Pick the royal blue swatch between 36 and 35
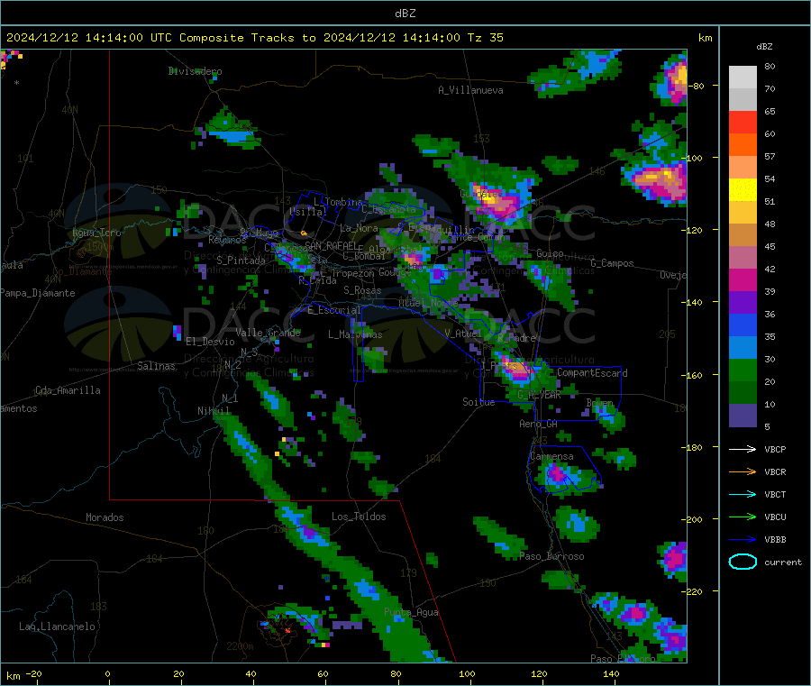The width and height of the screenshot is (811, 686). tap(743, 325)
